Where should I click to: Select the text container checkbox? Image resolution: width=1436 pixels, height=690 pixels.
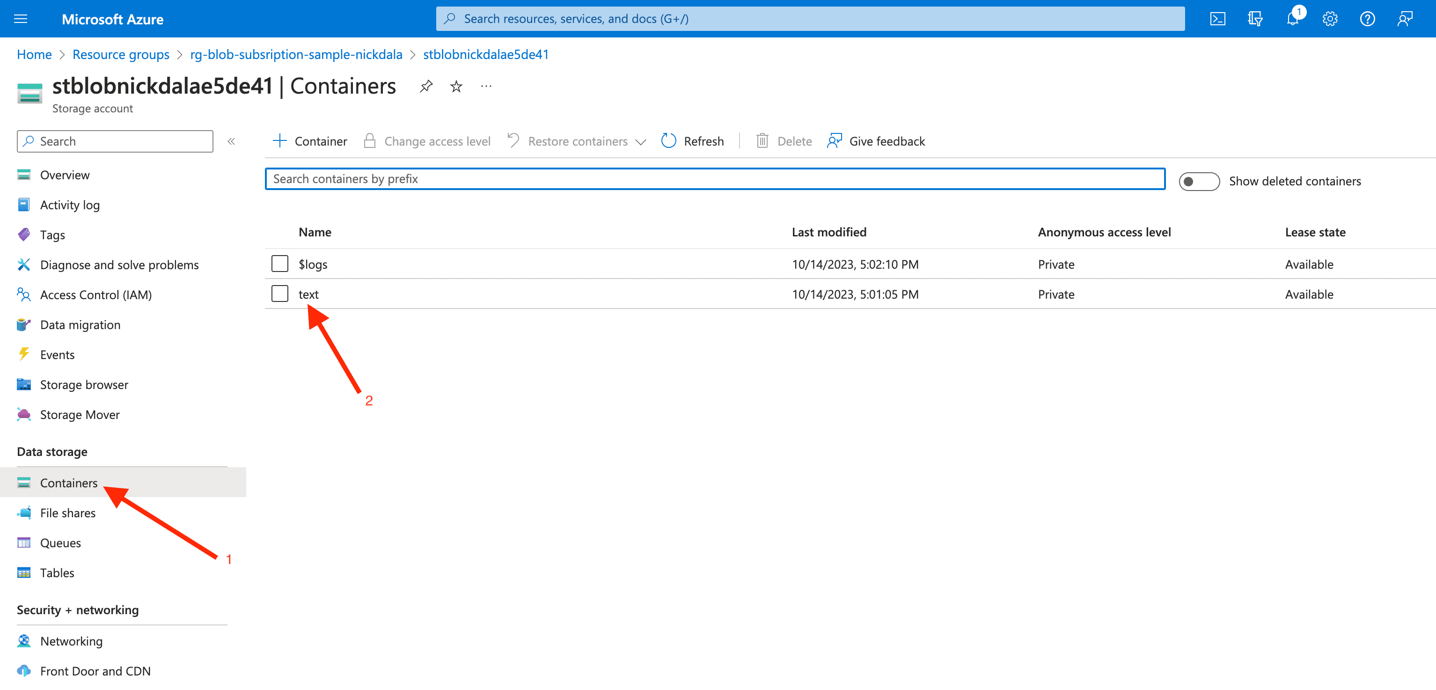click(280, 294)
